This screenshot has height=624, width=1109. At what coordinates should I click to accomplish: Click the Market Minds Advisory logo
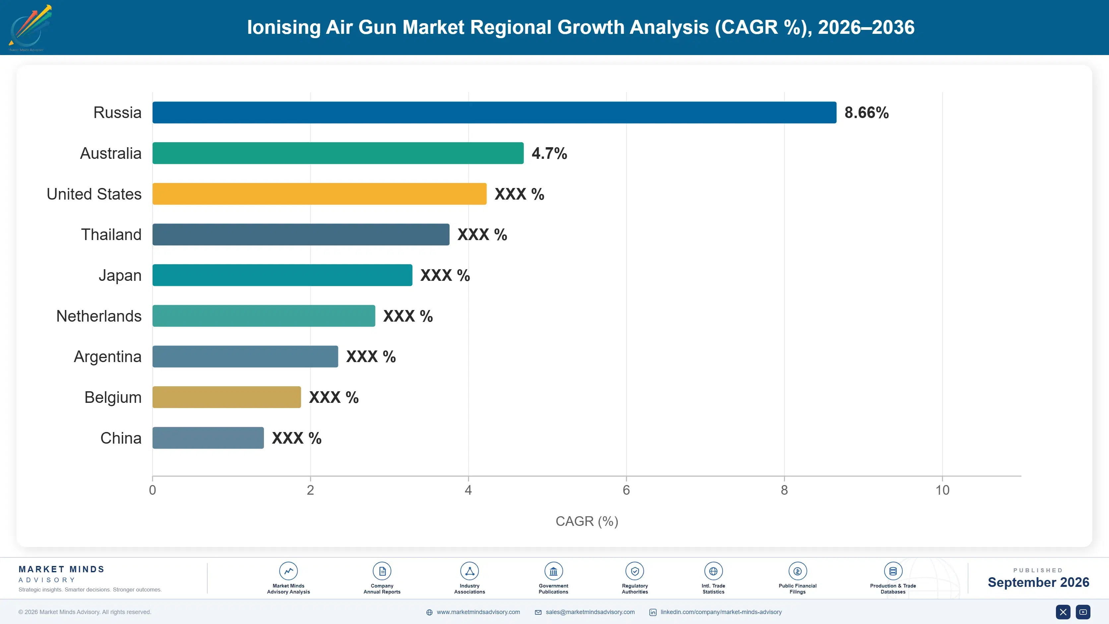click(x=30, y=28)
